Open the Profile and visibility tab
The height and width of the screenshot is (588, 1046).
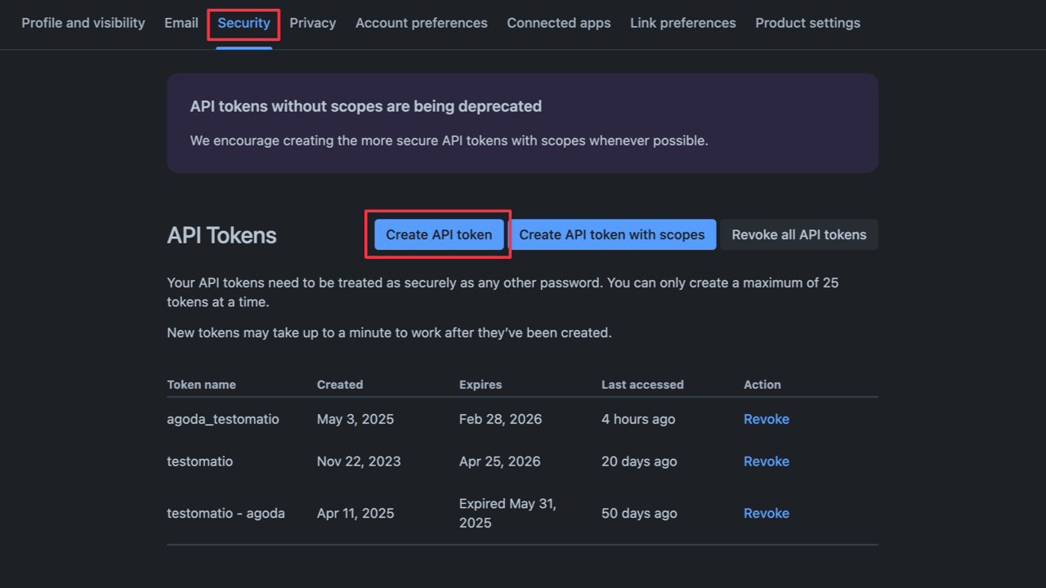click(83, 23)
